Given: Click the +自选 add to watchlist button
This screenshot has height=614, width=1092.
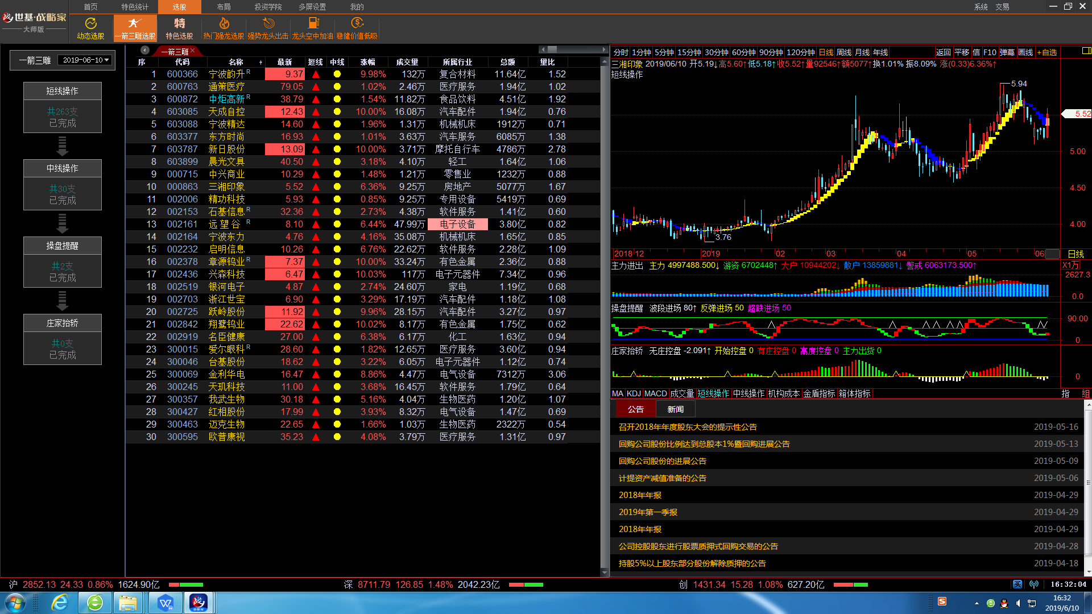Looking at the screenshot, I should pyautogui.click(x=1046, y=52).
